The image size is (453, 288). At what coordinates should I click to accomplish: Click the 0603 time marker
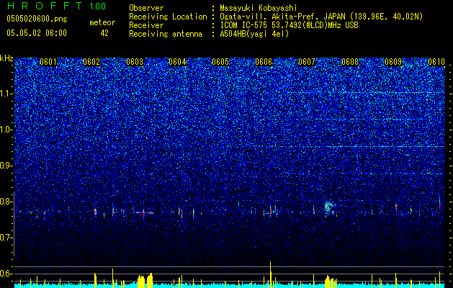coord(135,62)
